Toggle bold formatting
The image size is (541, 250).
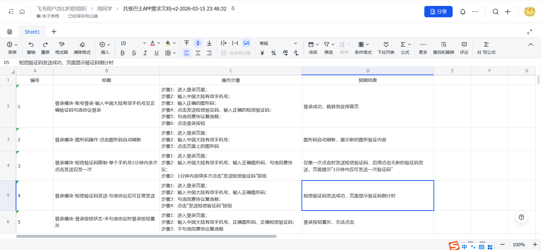point(122,53)
